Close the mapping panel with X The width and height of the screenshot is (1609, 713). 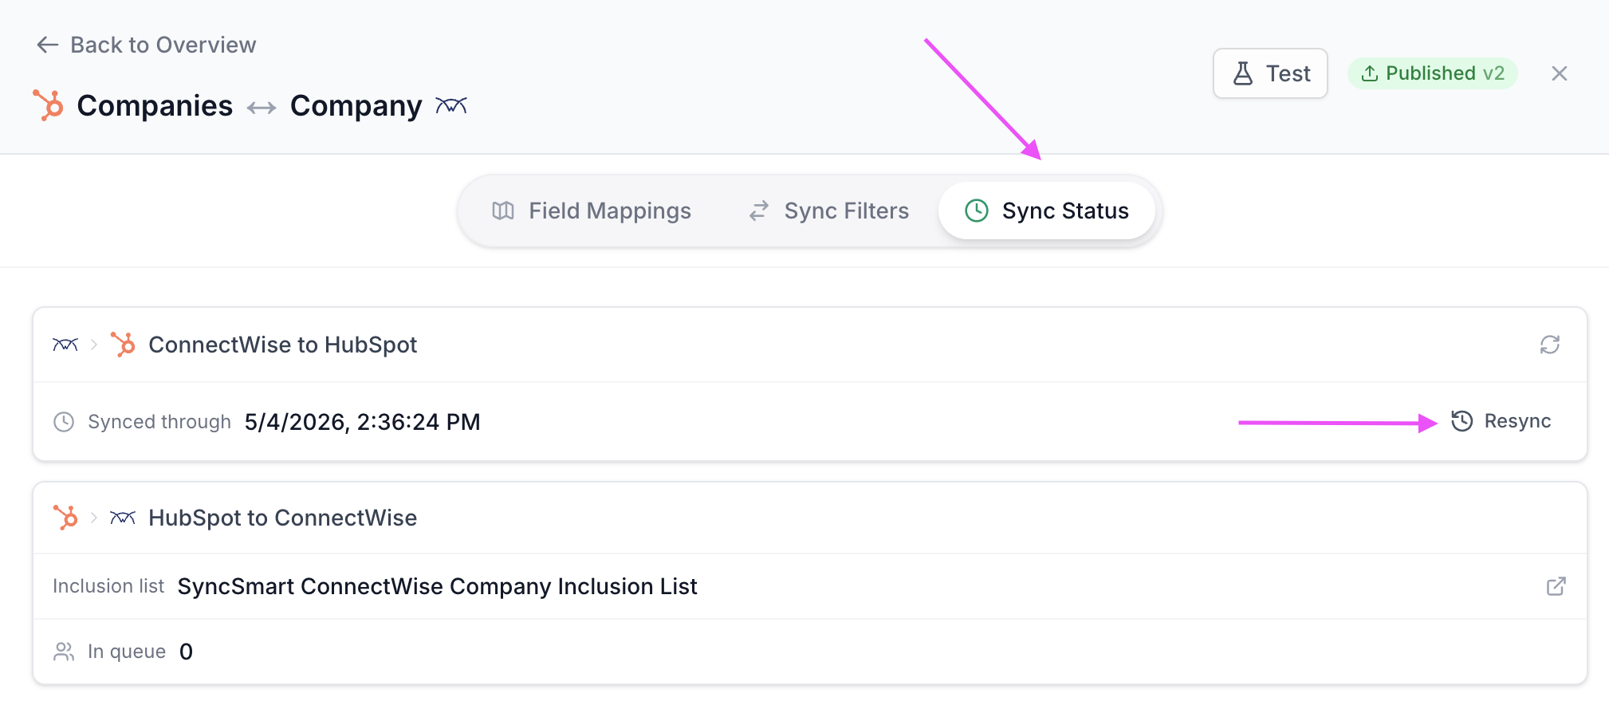1560,73
